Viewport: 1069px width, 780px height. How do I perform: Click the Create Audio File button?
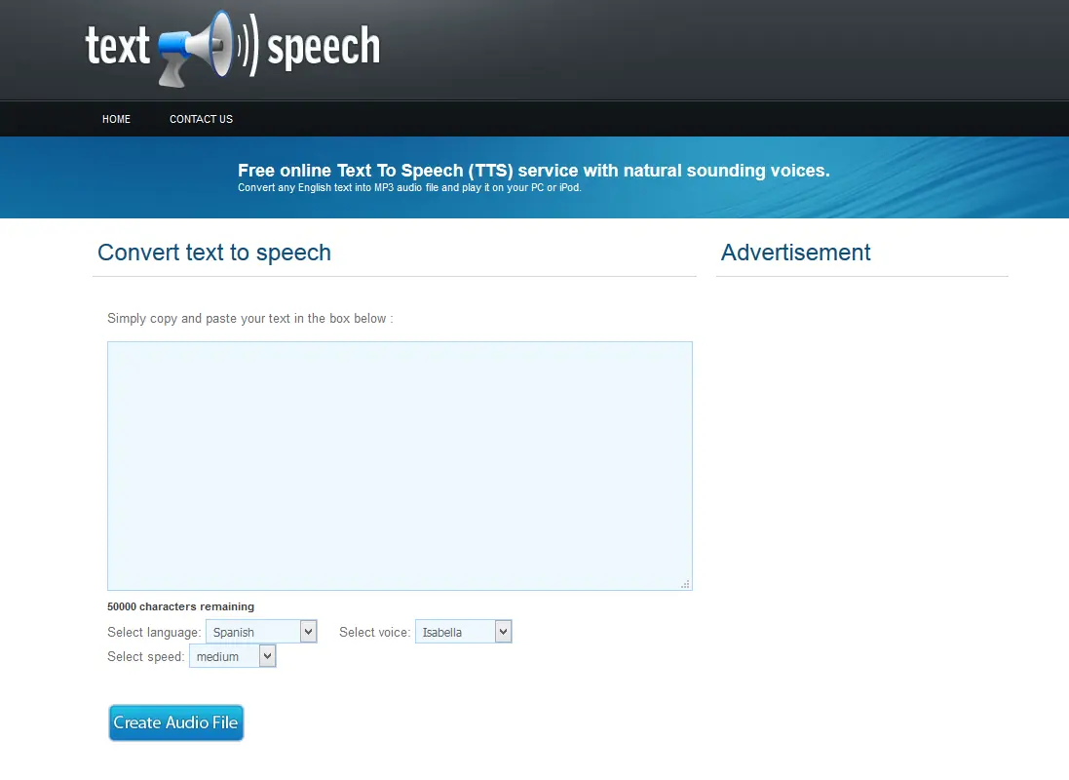tap(176, 722)
